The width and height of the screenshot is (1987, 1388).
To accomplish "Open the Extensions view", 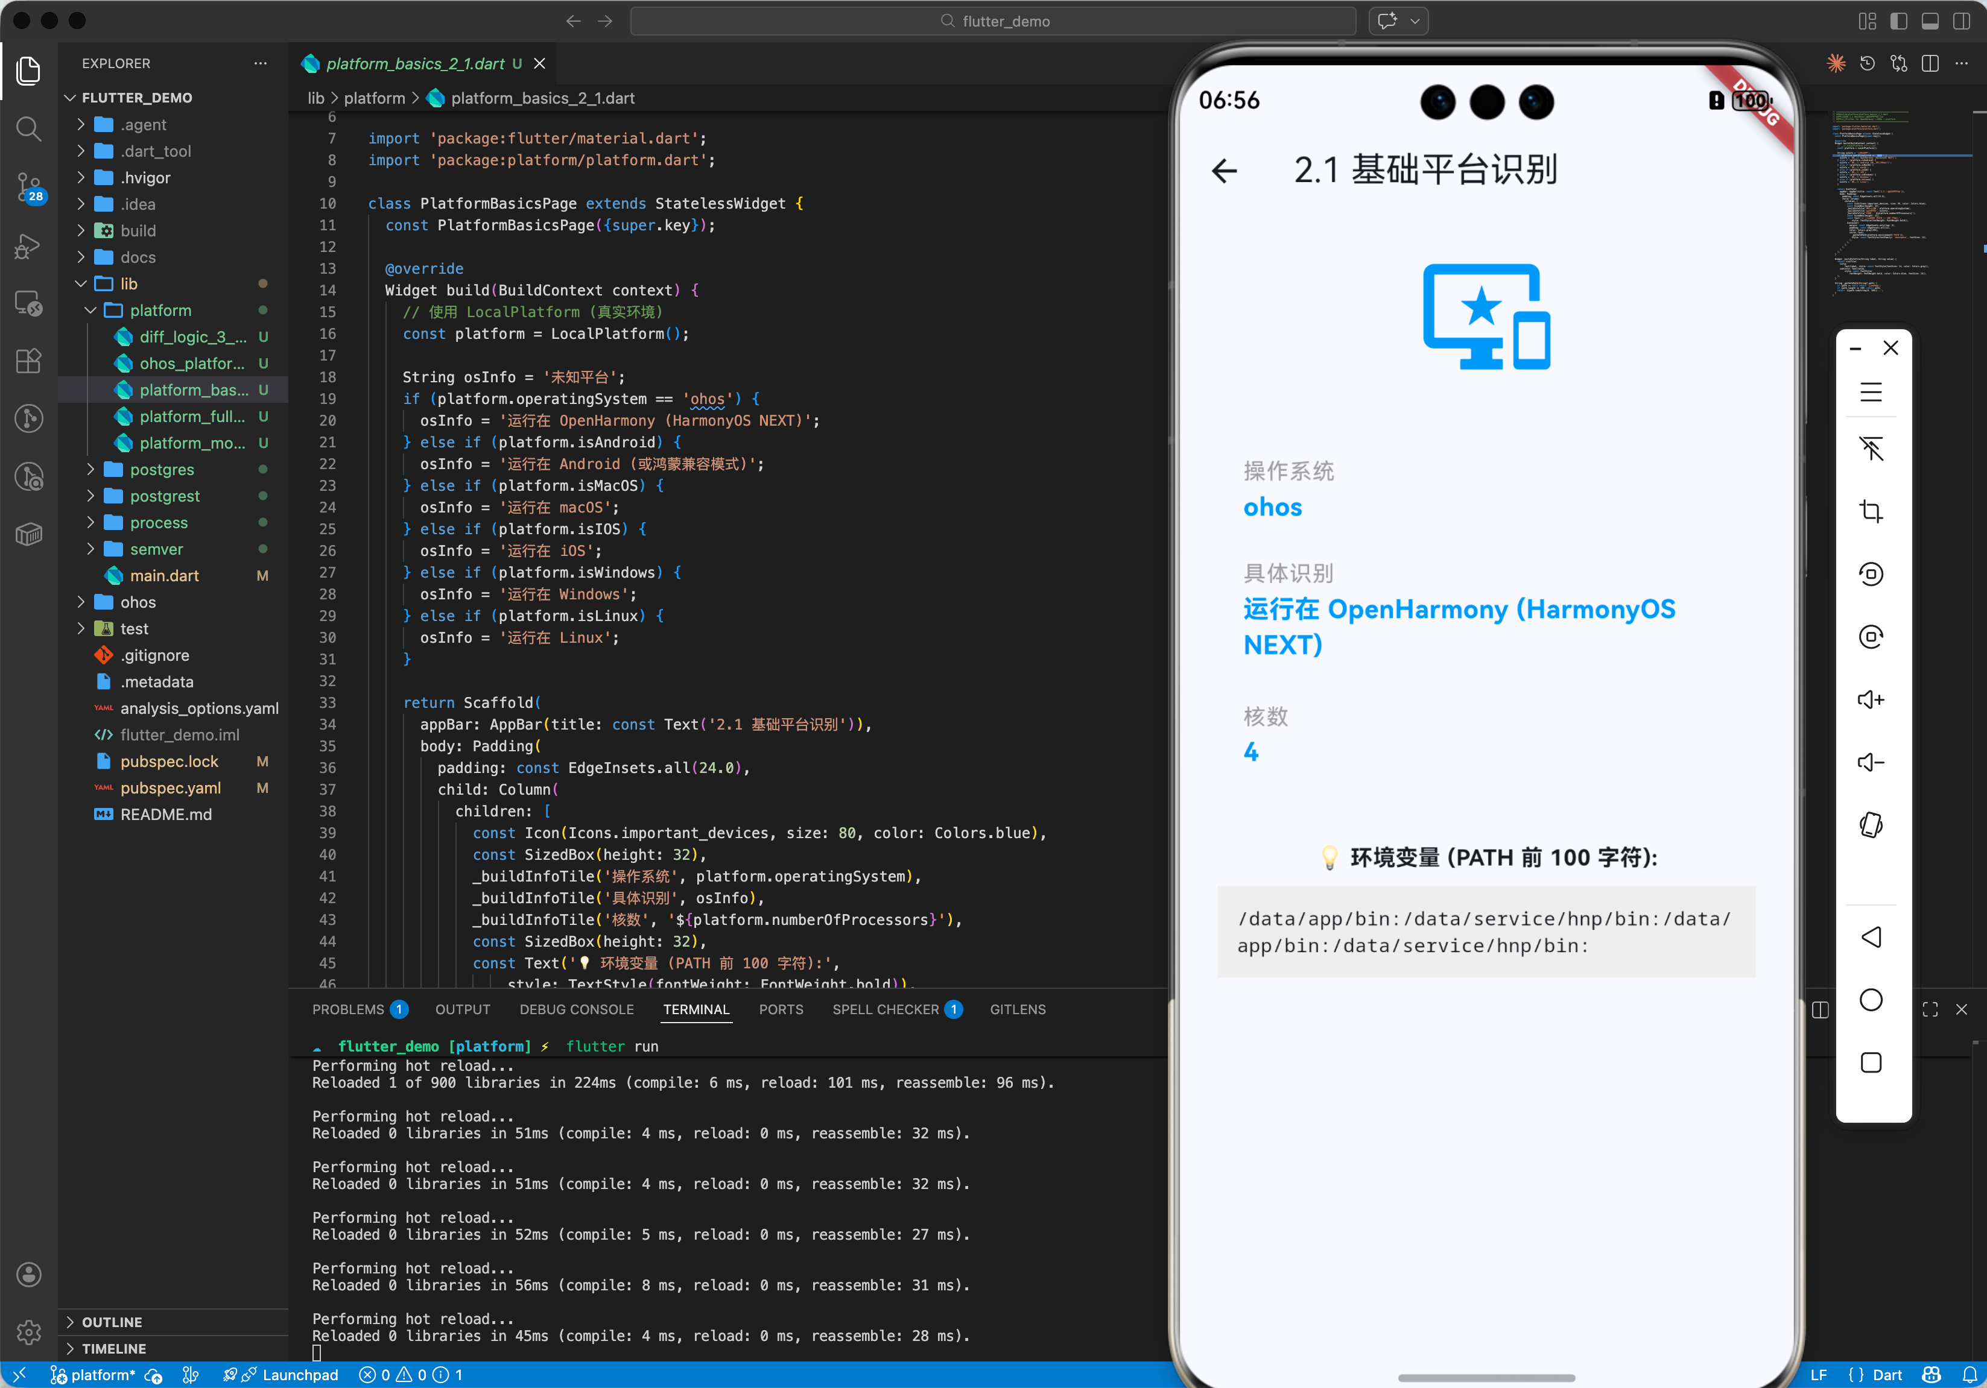I will coord(28,361).
